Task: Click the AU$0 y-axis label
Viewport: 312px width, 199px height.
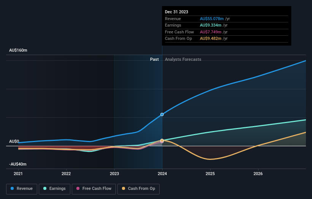Action: 14,141
